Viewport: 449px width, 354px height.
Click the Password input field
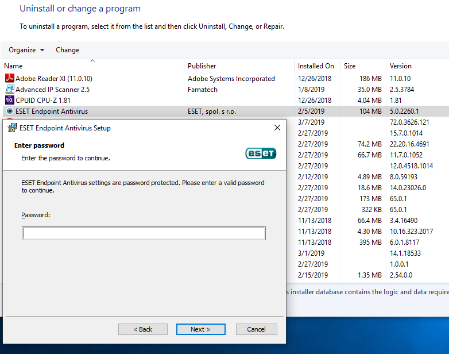pos(144,233)
